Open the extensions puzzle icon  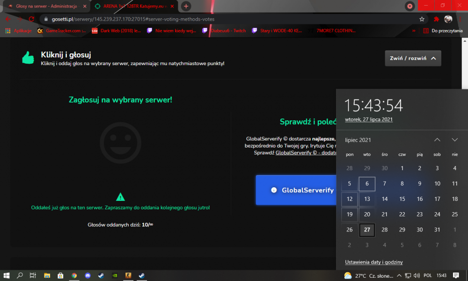pyautogui.click(x=436, y=19)
